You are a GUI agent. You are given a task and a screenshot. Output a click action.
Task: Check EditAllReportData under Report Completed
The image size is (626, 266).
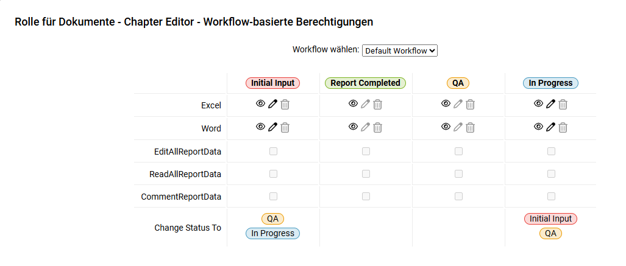(366, 151)
